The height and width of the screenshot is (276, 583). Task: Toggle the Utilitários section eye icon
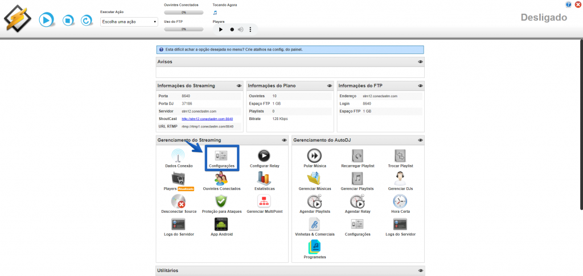[x=420, y=271]
